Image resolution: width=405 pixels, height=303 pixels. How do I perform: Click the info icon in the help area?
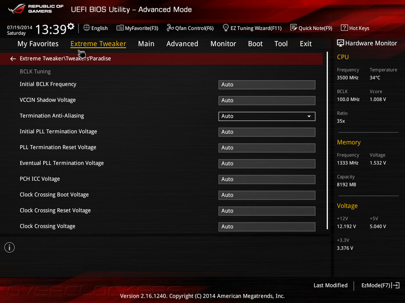[x=9, y=247]
